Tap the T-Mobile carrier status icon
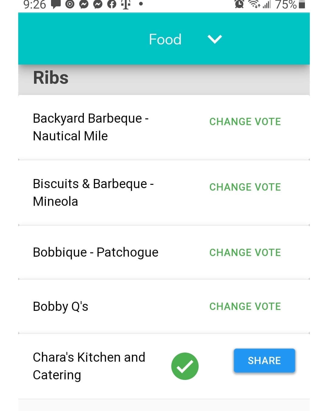Screen dimensions: 328x411 pos(126,4)
